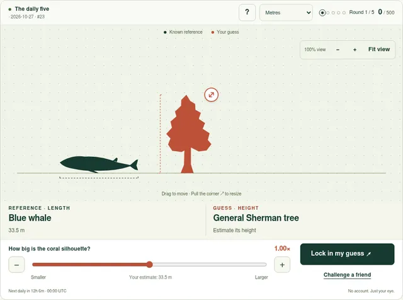Click the 'The daily five' title
The width and height of the screenshot is (403, 300).
32,9
